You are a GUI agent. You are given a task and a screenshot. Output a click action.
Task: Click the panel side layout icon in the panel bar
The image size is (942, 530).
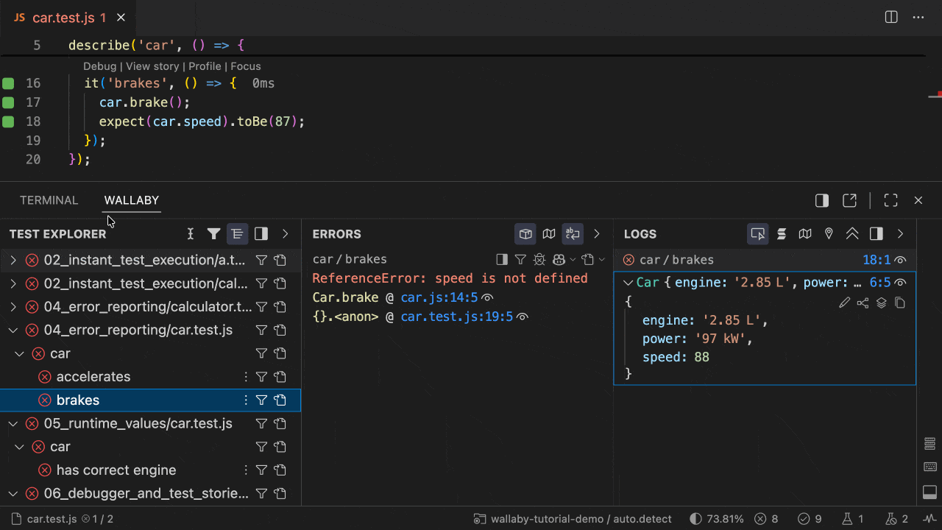(822, 200)
